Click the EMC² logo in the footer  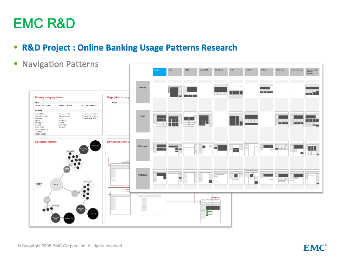(315, 248)
